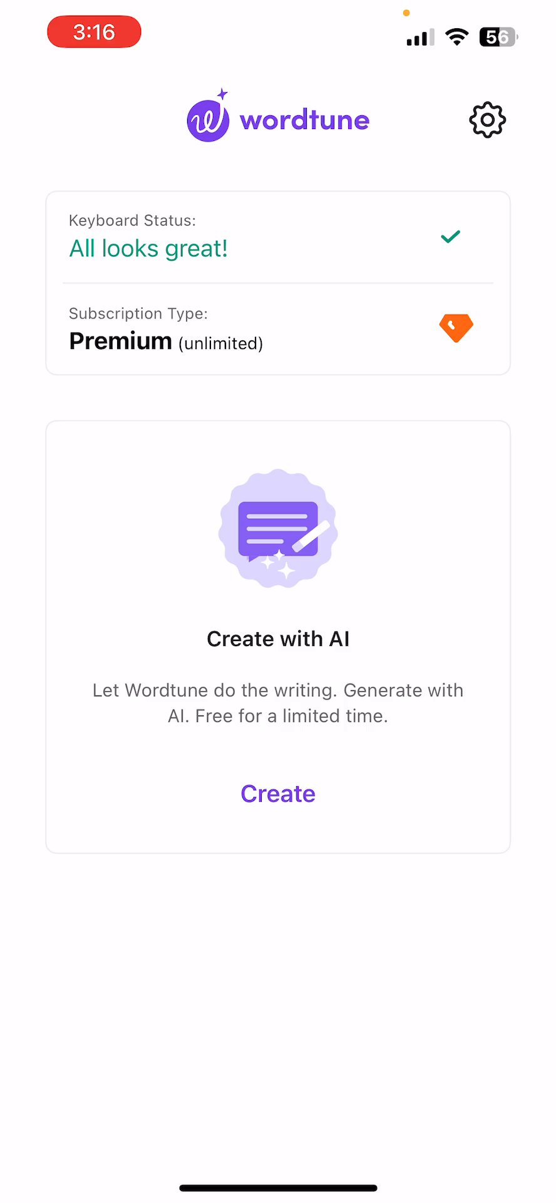
Task: Select the Keyboard Status row
Action: (x=278, y=237)
